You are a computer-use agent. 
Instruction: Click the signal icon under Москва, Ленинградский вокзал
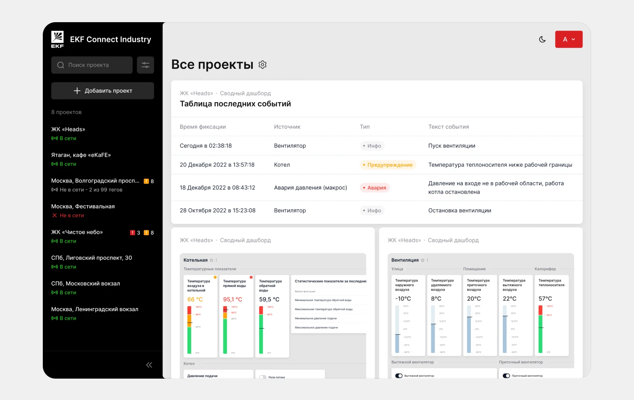[x=55, y=318]
